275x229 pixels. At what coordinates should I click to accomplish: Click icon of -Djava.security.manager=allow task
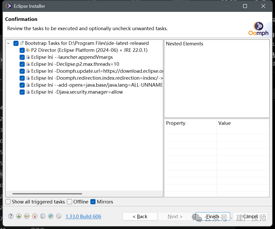28,92
